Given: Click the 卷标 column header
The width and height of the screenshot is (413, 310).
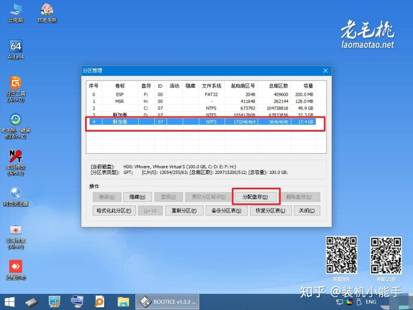Looking at the screenshot, I should [120, 86].
